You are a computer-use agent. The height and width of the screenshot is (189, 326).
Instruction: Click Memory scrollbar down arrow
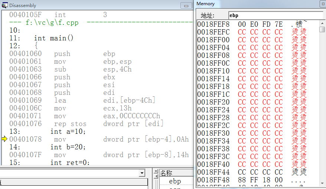322,183
